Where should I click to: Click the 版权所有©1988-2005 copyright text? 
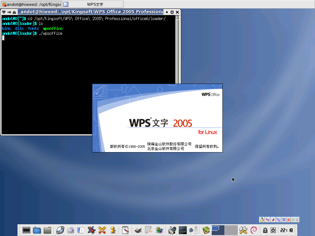tap(127, 147)
